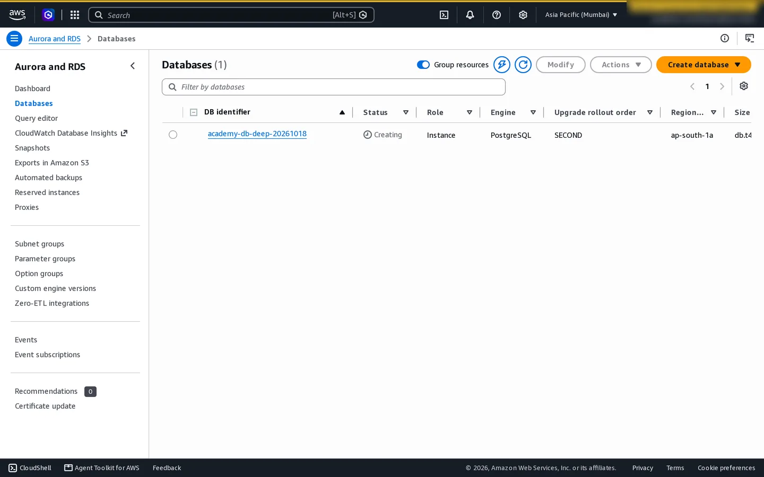The height and width of the screenshot is (477, 764).
Task: Open Automated backups in sidebar
Action: [x=48, y=178]
